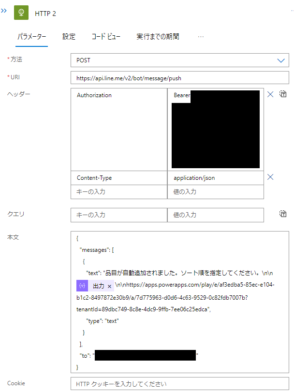Click the クエリ 値の入力 field
Image resolution: width=294 pixels, height=392 pixels.
pos(216,215)
